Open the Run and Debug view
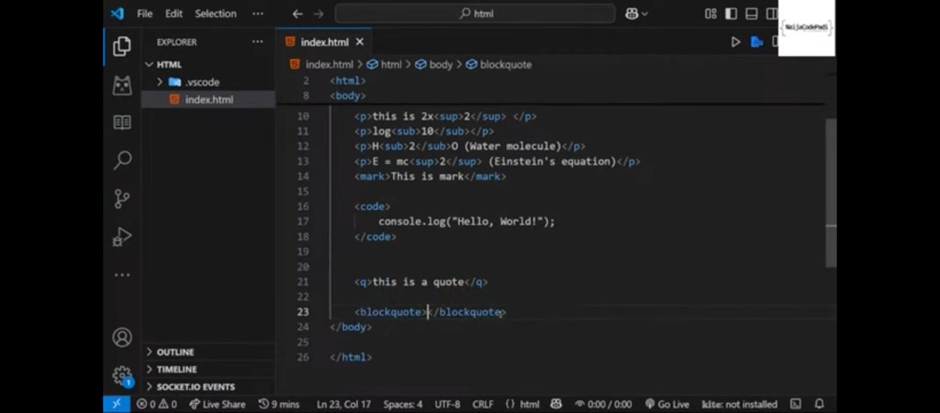The image size is (940, 413). (x=122, y=236)
